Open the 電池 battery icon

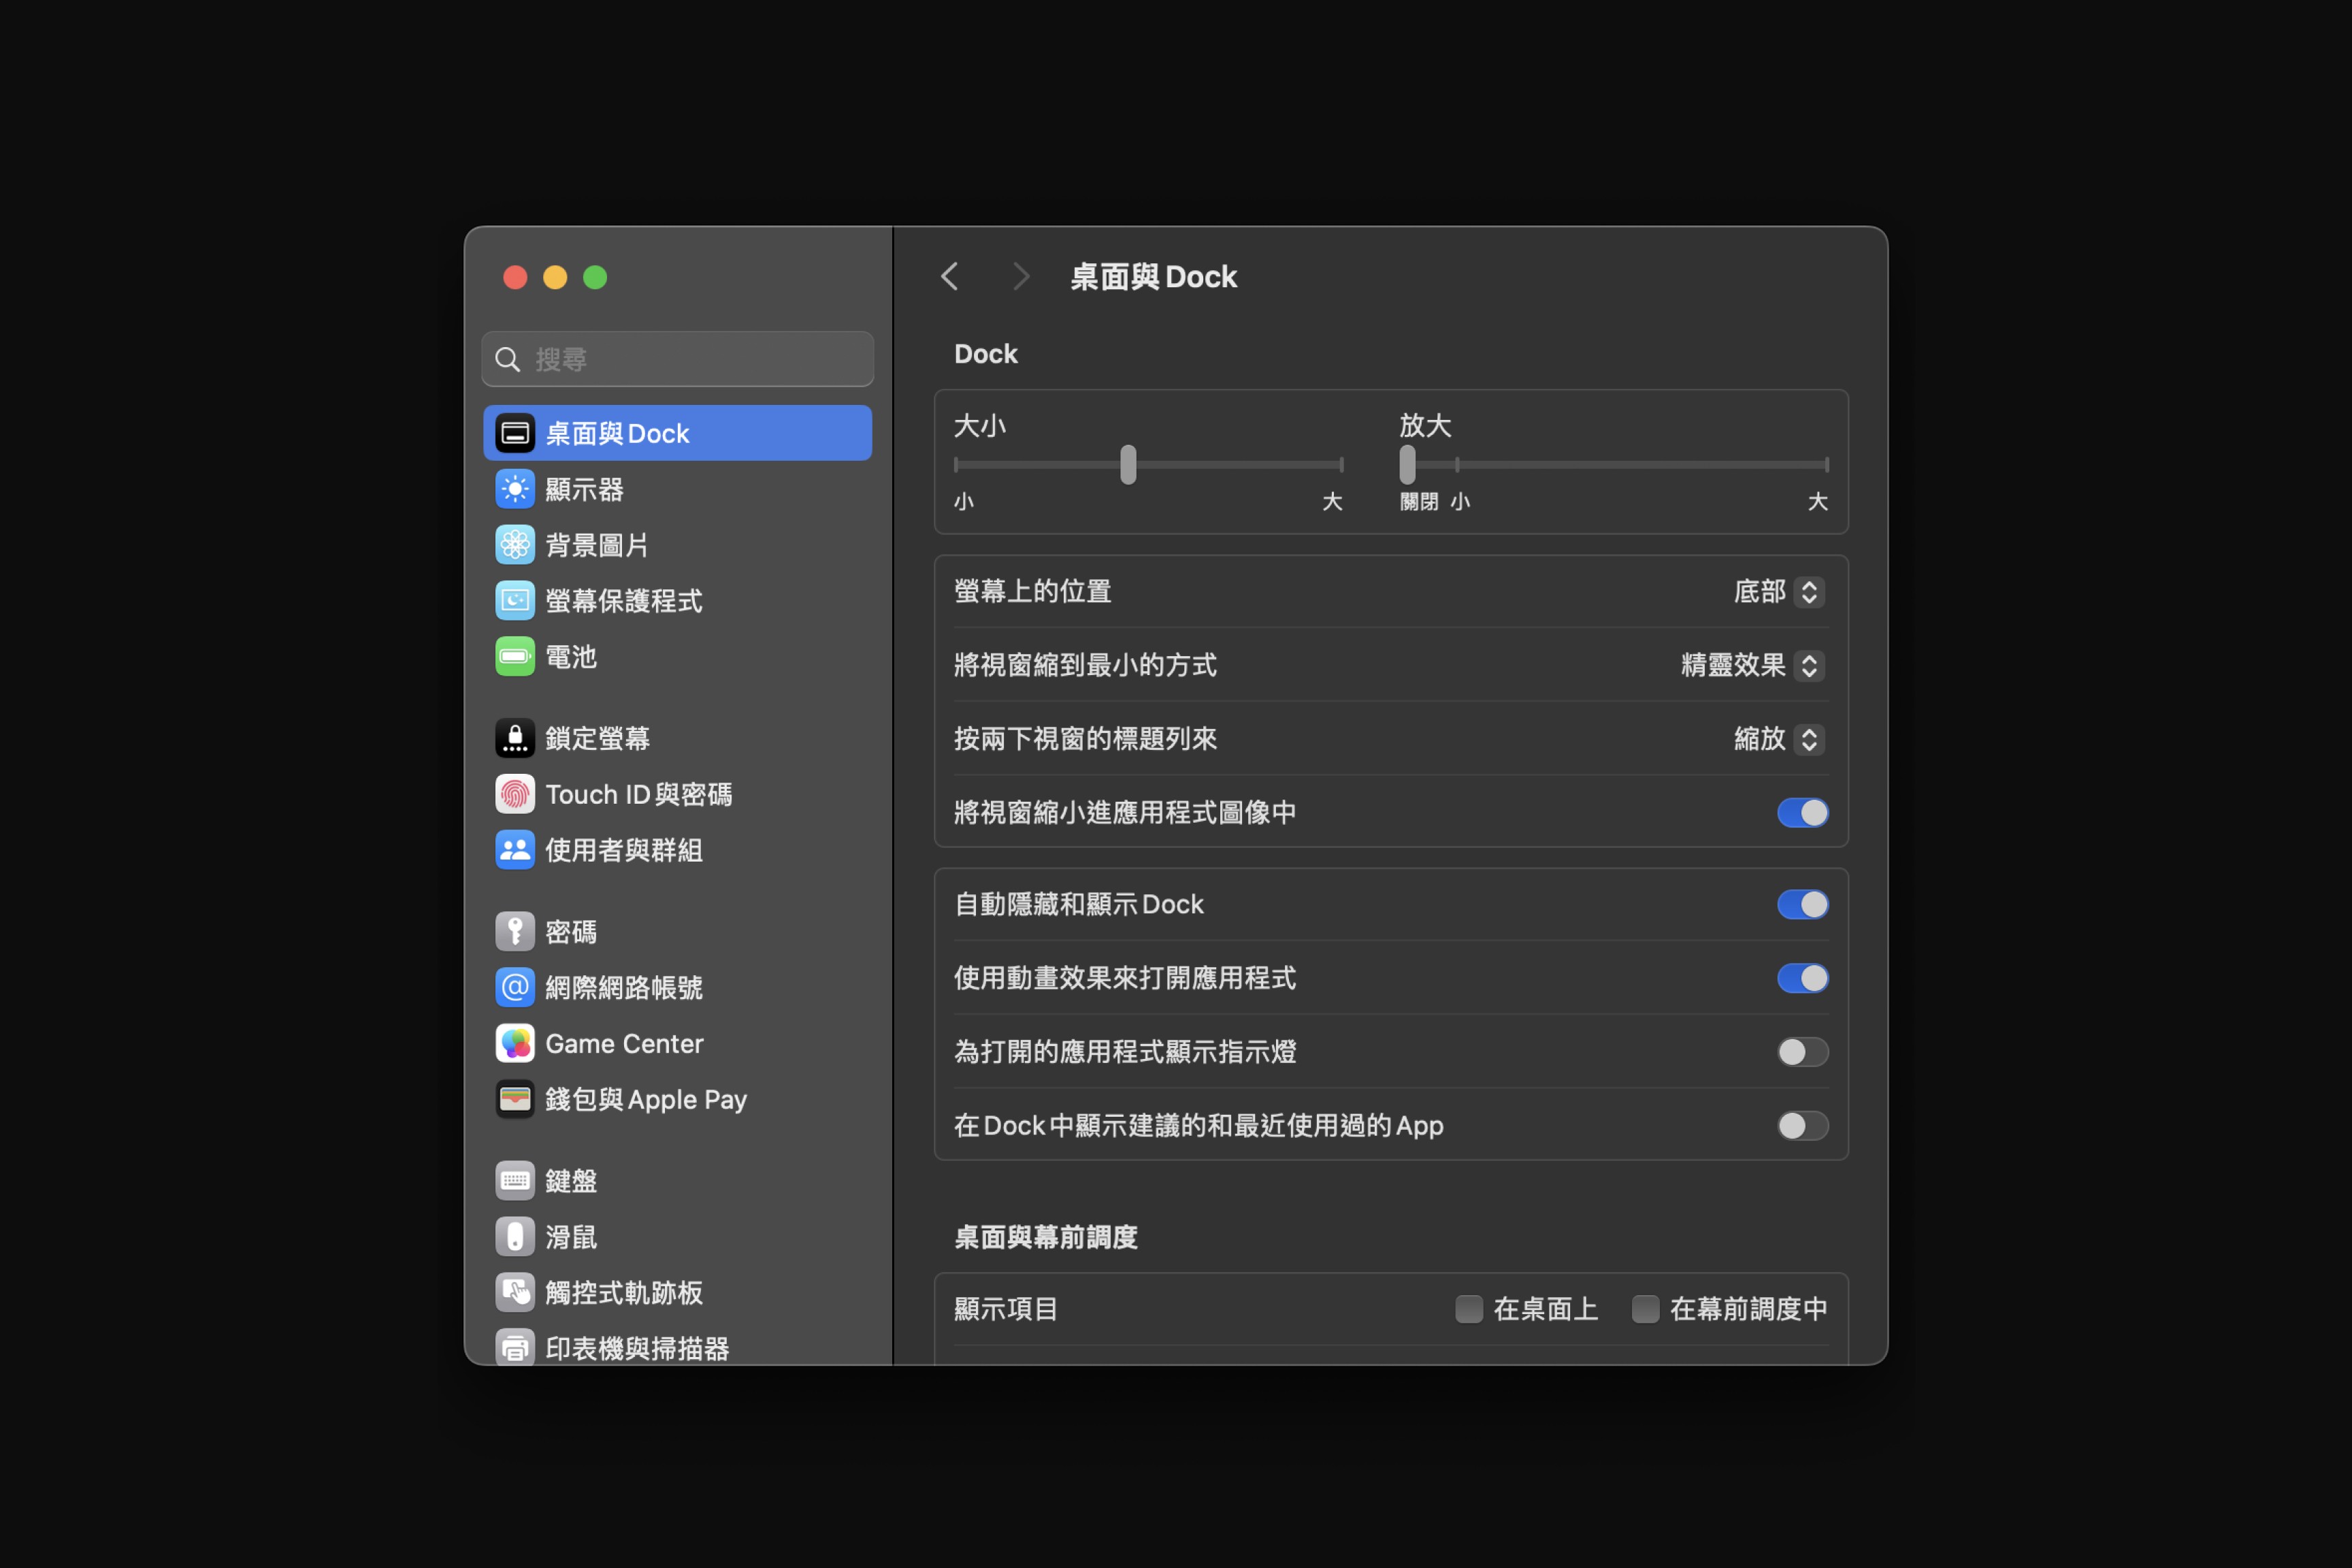click(x=515, y=657)
